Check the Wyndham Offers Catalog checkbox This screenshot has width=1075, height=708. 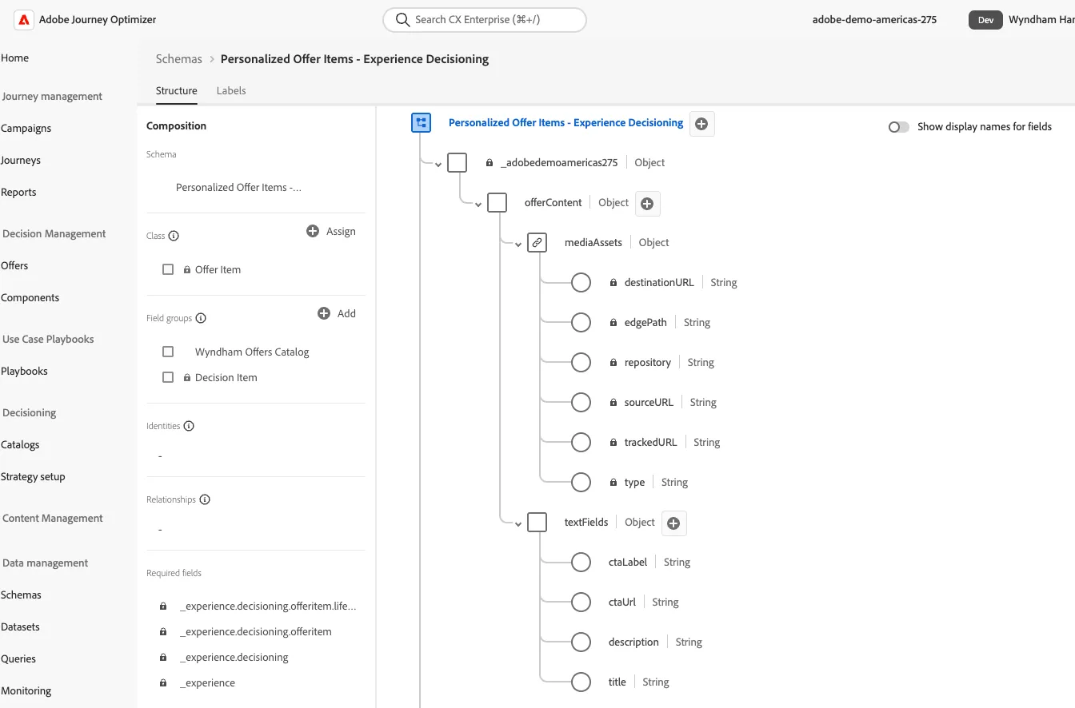[168, 352]
